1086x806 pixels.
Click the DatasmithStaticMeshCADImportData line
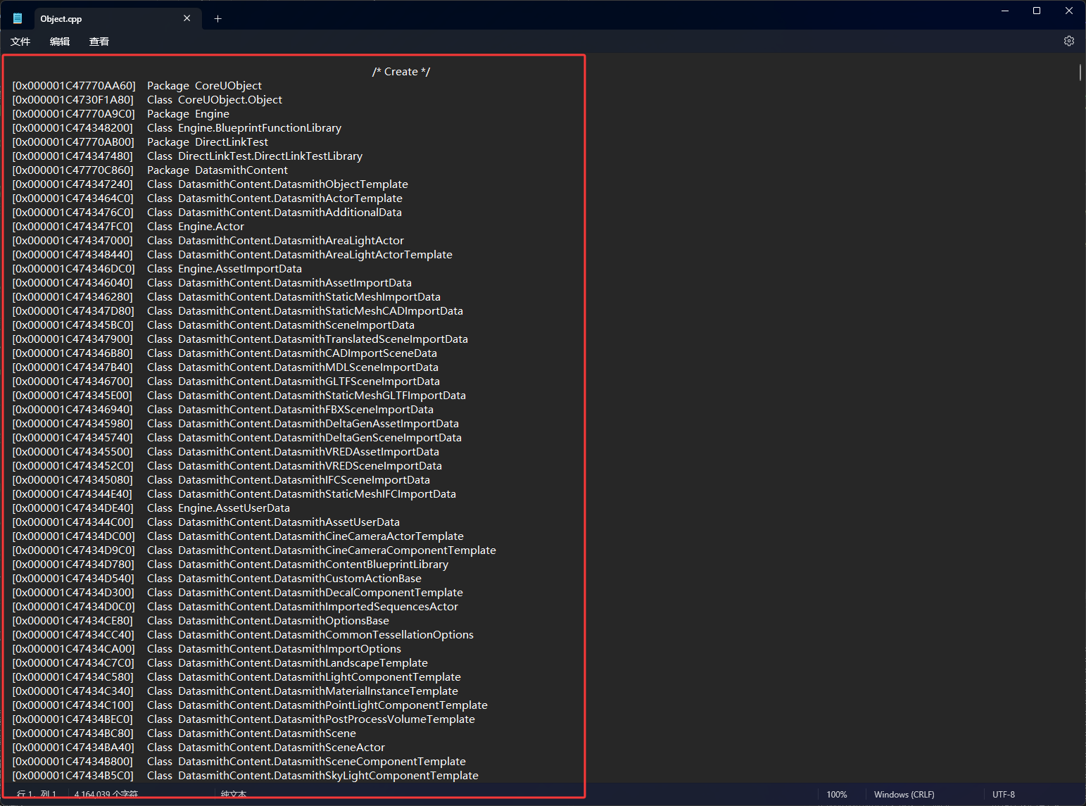[x=238, y=311]
